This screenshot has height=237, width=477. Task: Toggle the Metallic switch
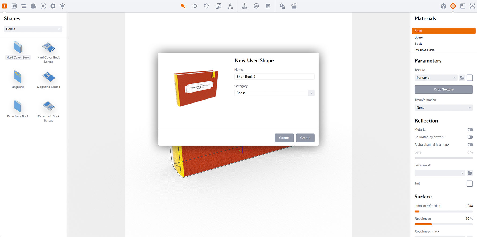point(470,130)
